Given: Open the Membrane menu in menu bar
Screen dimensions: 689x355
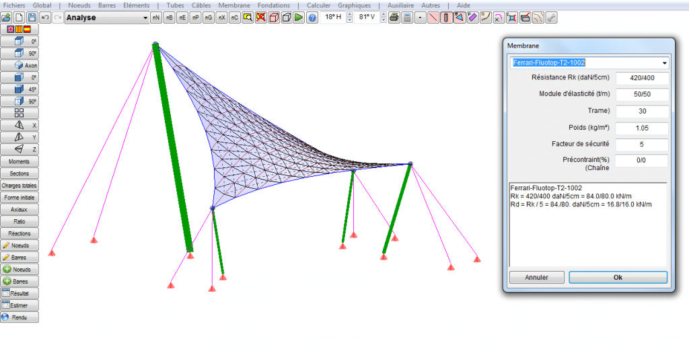Looking at the screenshot, I should [234, 5].
